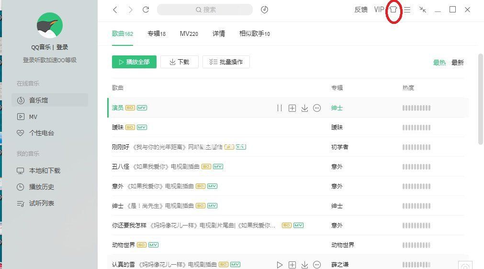Screen dimensions: 484x269
Task: Sort by 最新
Action: 458,63
